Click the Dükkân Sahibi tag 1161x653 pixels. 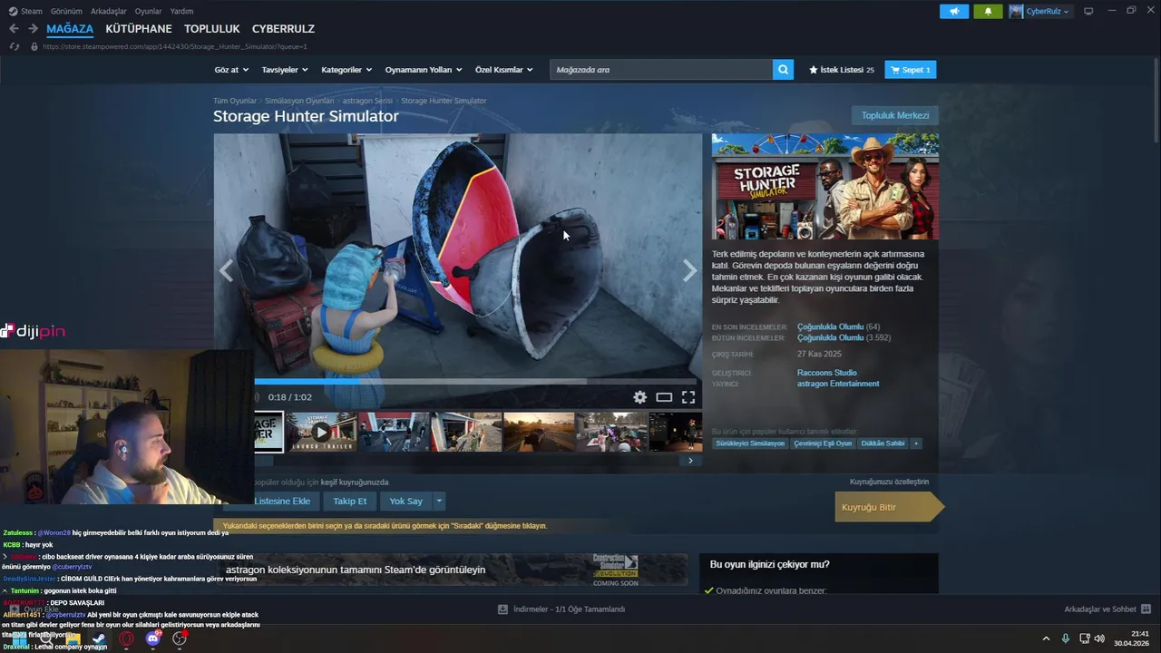tap(883, 443)
